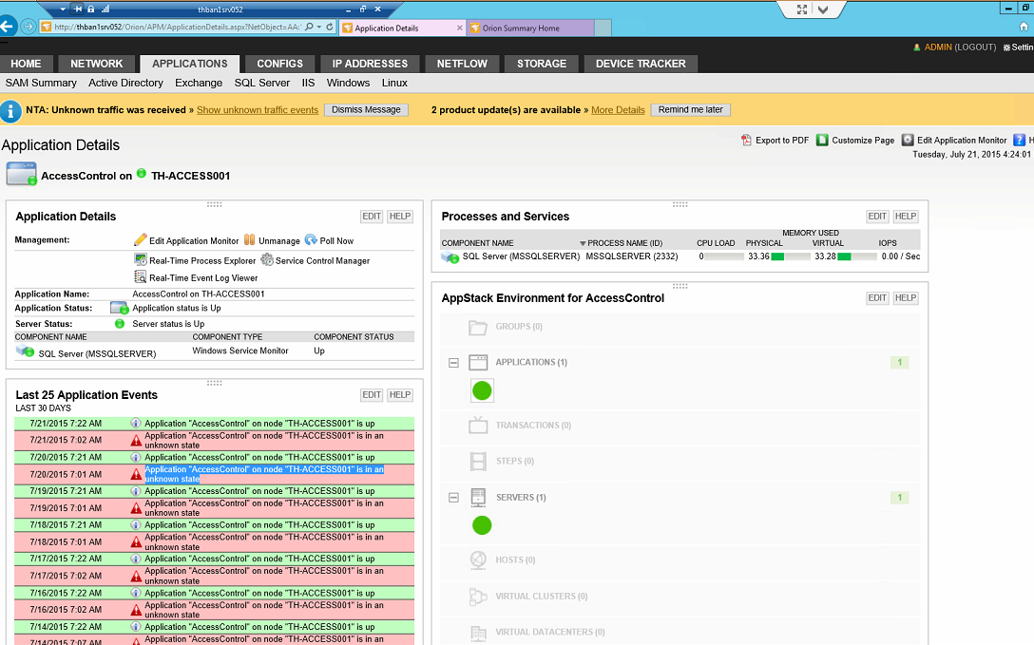
Task: Open the NETWORK main tab
Action: coord(97,64)
